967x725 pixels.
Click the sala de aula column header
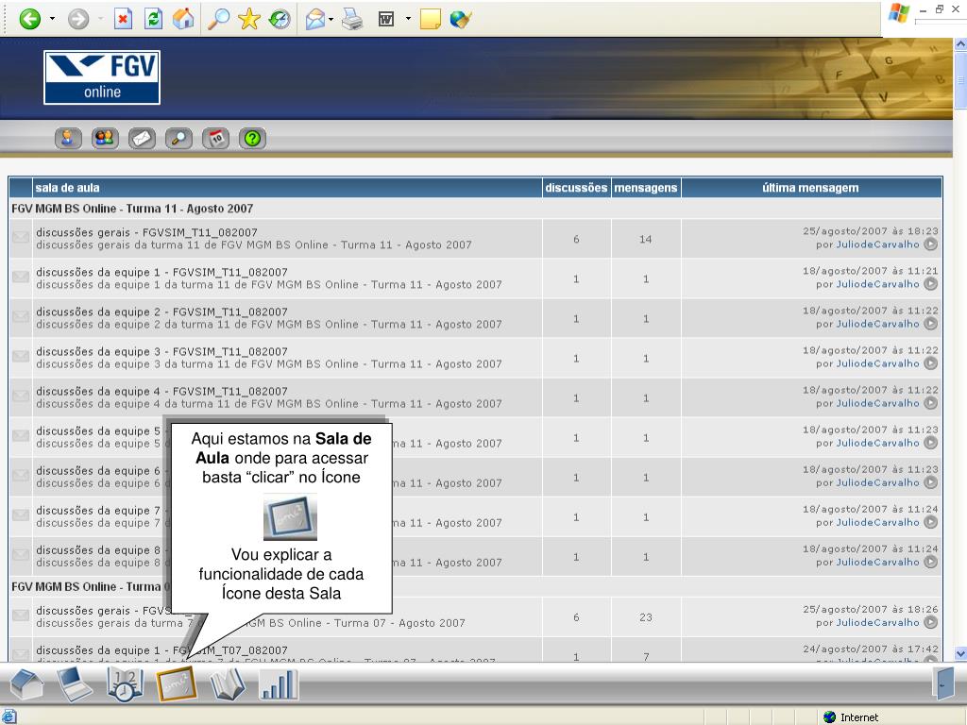coord(67,188)
